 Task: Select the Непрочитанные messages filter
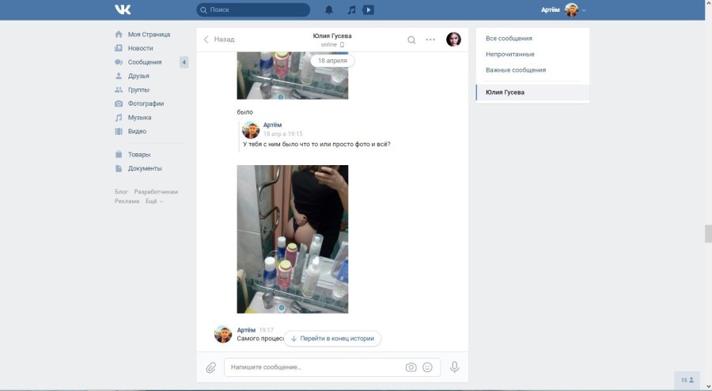click(x=509, y=55)
